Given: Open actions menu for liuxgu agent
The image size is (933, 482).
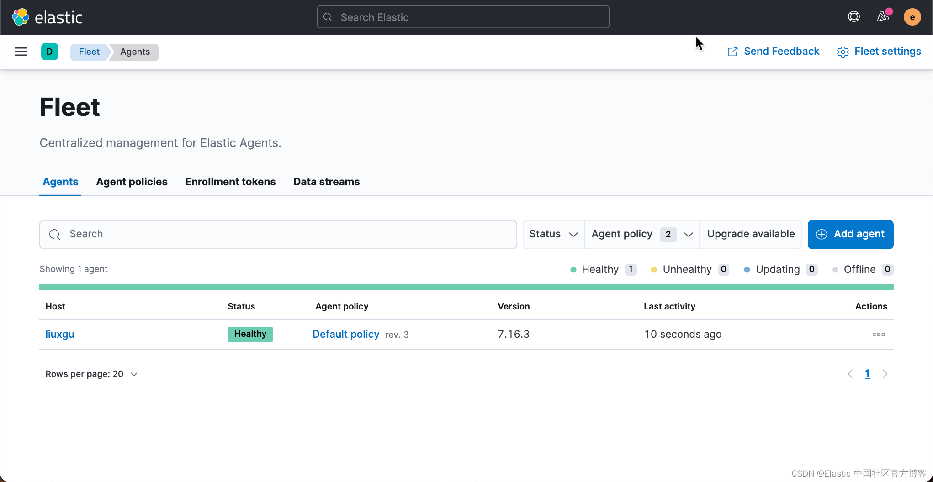Looking at the screenshot, I should [x=878, y=335].
